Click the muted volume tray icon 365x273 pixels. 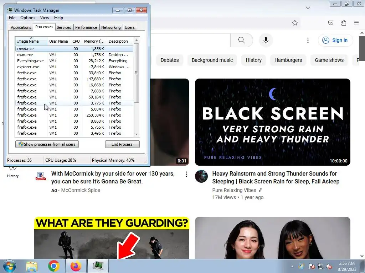point(329,266)
